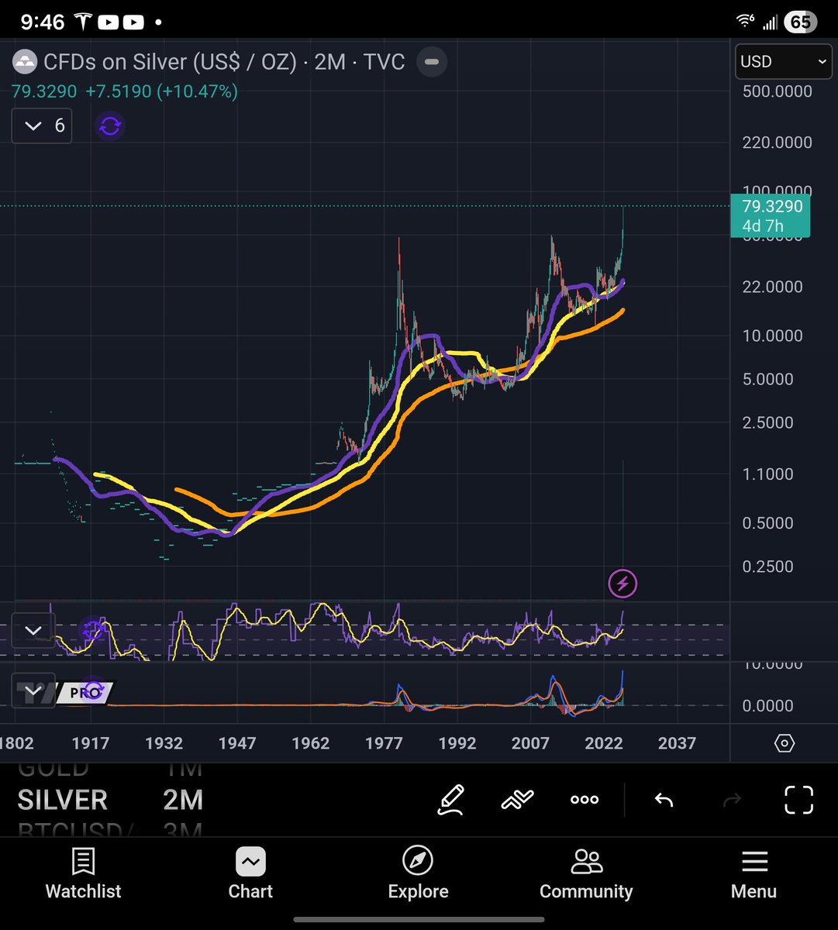This screenshot has height=930, width=838.
Task: Open the USD currency dropdown
Action: point(783,61)
